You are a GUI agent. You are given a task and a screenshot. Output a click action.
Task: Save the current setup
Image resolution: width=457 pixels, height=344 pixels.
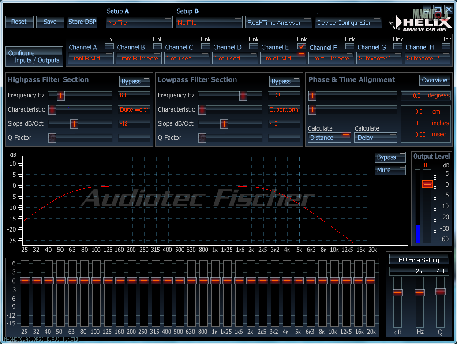[x=50, y=22]
